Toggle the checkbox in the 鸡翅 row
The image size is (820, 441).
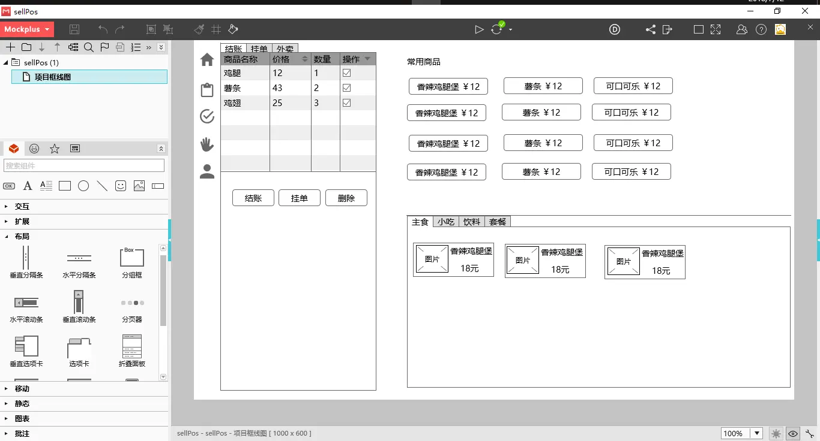click(346, 102)
